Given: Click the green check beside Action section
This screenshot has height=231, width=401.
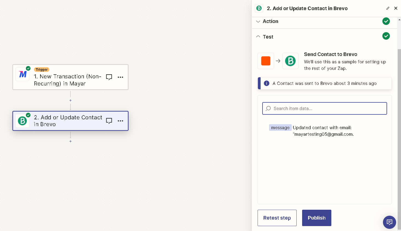Looking at the screenshot, I should [x=386, y=21].
